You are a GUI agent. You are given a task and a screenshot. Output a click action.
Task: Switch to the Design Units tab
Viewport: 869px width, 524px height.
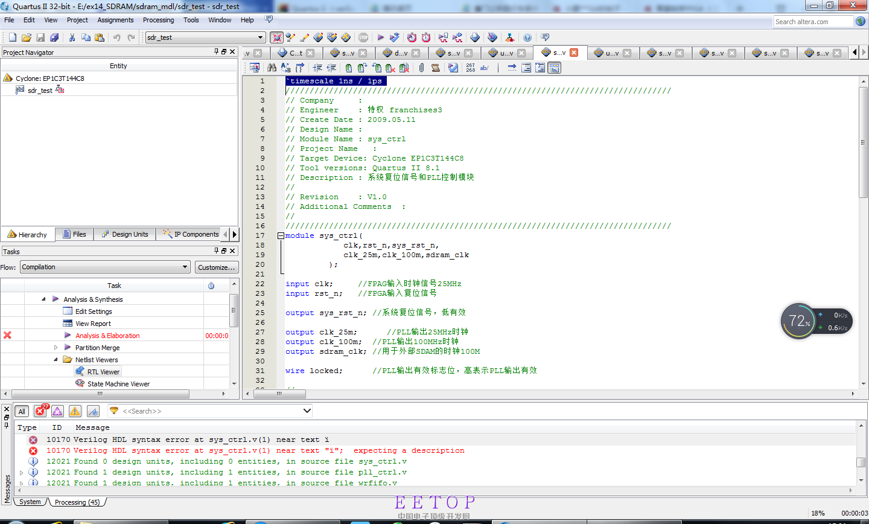pos(125,234)
